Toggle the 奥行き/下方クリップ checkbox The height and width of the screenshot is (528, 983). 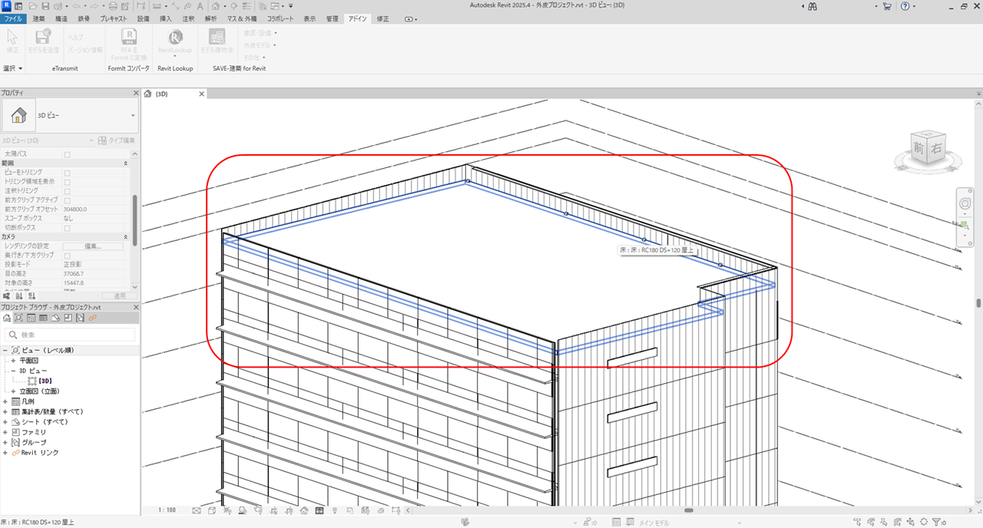pos(68,256)
